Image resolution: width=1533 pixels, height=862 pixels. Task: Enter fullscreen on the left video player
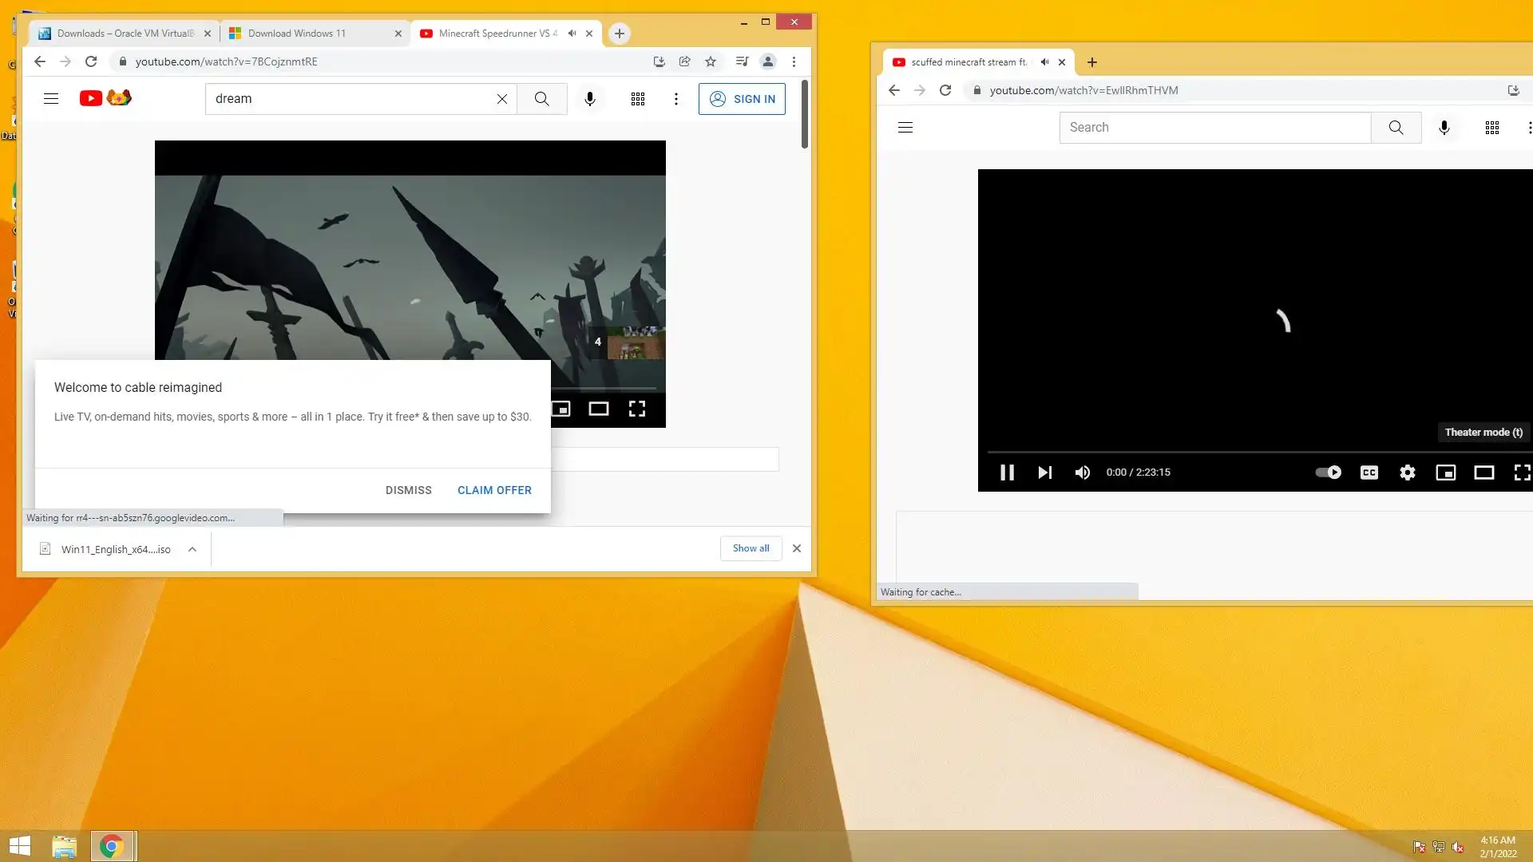tap(636, 409)
